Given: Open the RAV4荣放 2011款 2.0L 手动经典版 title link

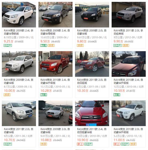Looking at the screenshot, I should click(128, 32).
